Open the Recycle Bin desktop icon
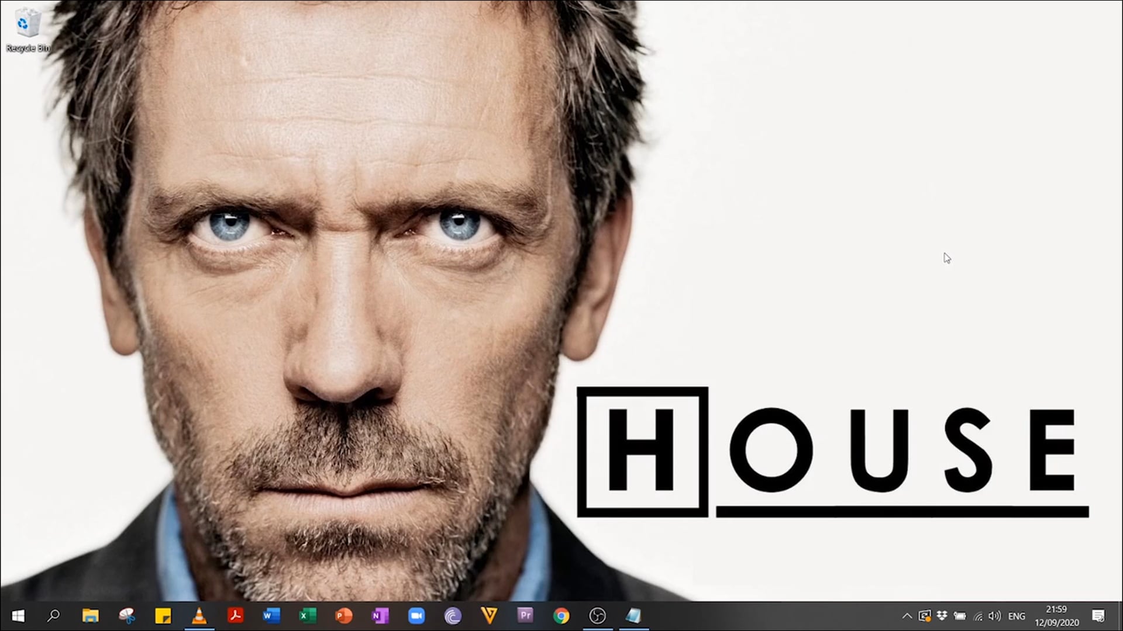Screen dimensions: 1123x631 point(27,30)
